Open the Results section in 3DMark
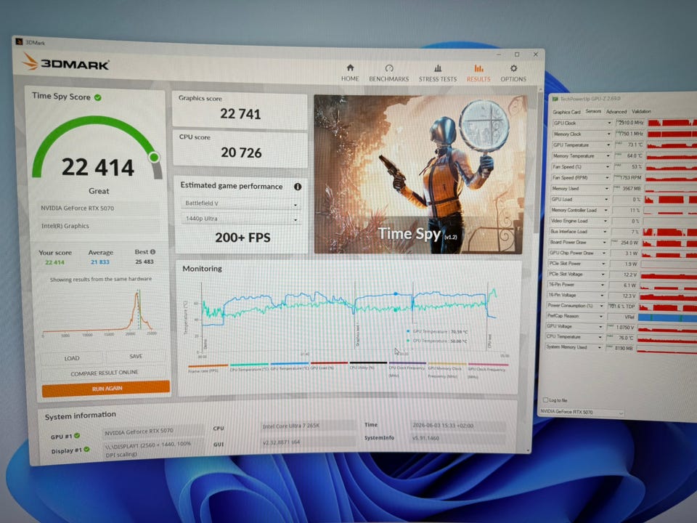 (x=478, y=73)
